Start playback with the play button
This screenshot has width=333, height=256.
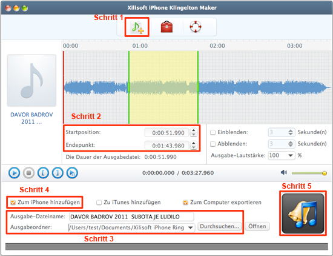[x=15, y=173]
